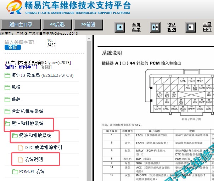Image resolution: width=214 pixels, height=181 pixels.
Task: Expand 概述13款车型 folder
Action: (x=43, y=75)
